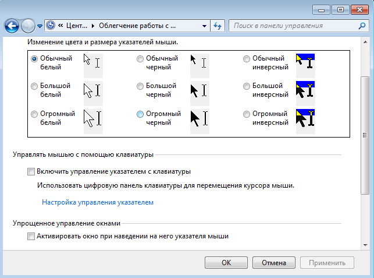The height and width of the screenshot is (278, 374).
Task: Click the vertical scrollbar thumb
Action: point(365,135)
